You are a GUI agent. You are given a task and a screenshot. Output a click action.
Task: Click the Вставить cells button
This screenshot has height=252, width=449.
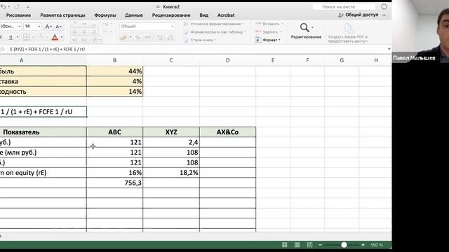(x=269, y=24)
